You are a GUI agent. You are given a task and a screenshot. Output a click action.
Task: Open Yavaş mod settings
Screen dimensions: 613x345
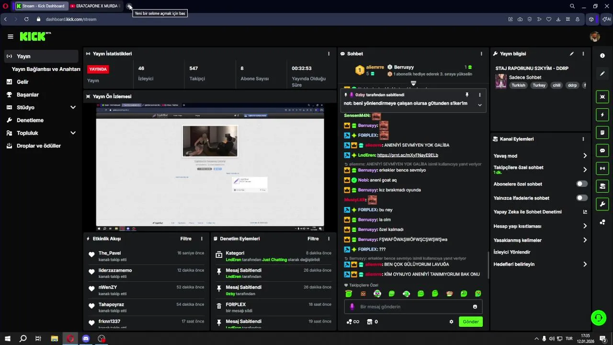coord(540,156)
